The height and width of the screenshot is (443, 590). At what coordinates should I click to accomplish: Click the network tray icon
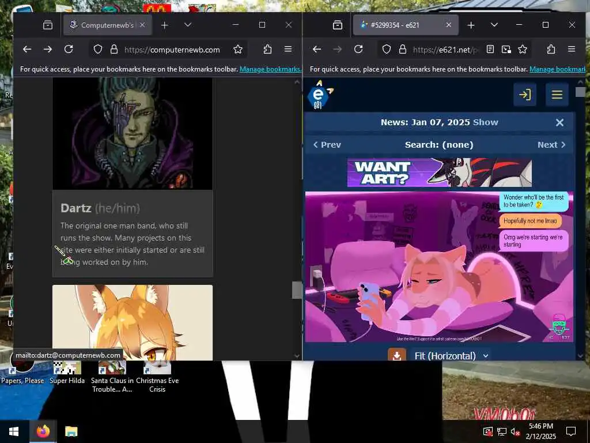coord(502,431)
